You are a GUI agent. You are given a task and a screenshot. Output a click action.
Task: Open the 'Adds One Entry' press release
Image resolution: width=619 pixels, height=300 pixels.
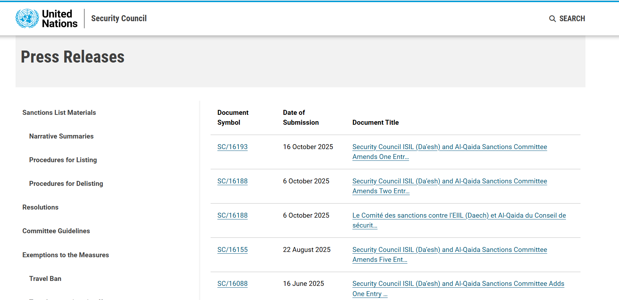(458, 284)
